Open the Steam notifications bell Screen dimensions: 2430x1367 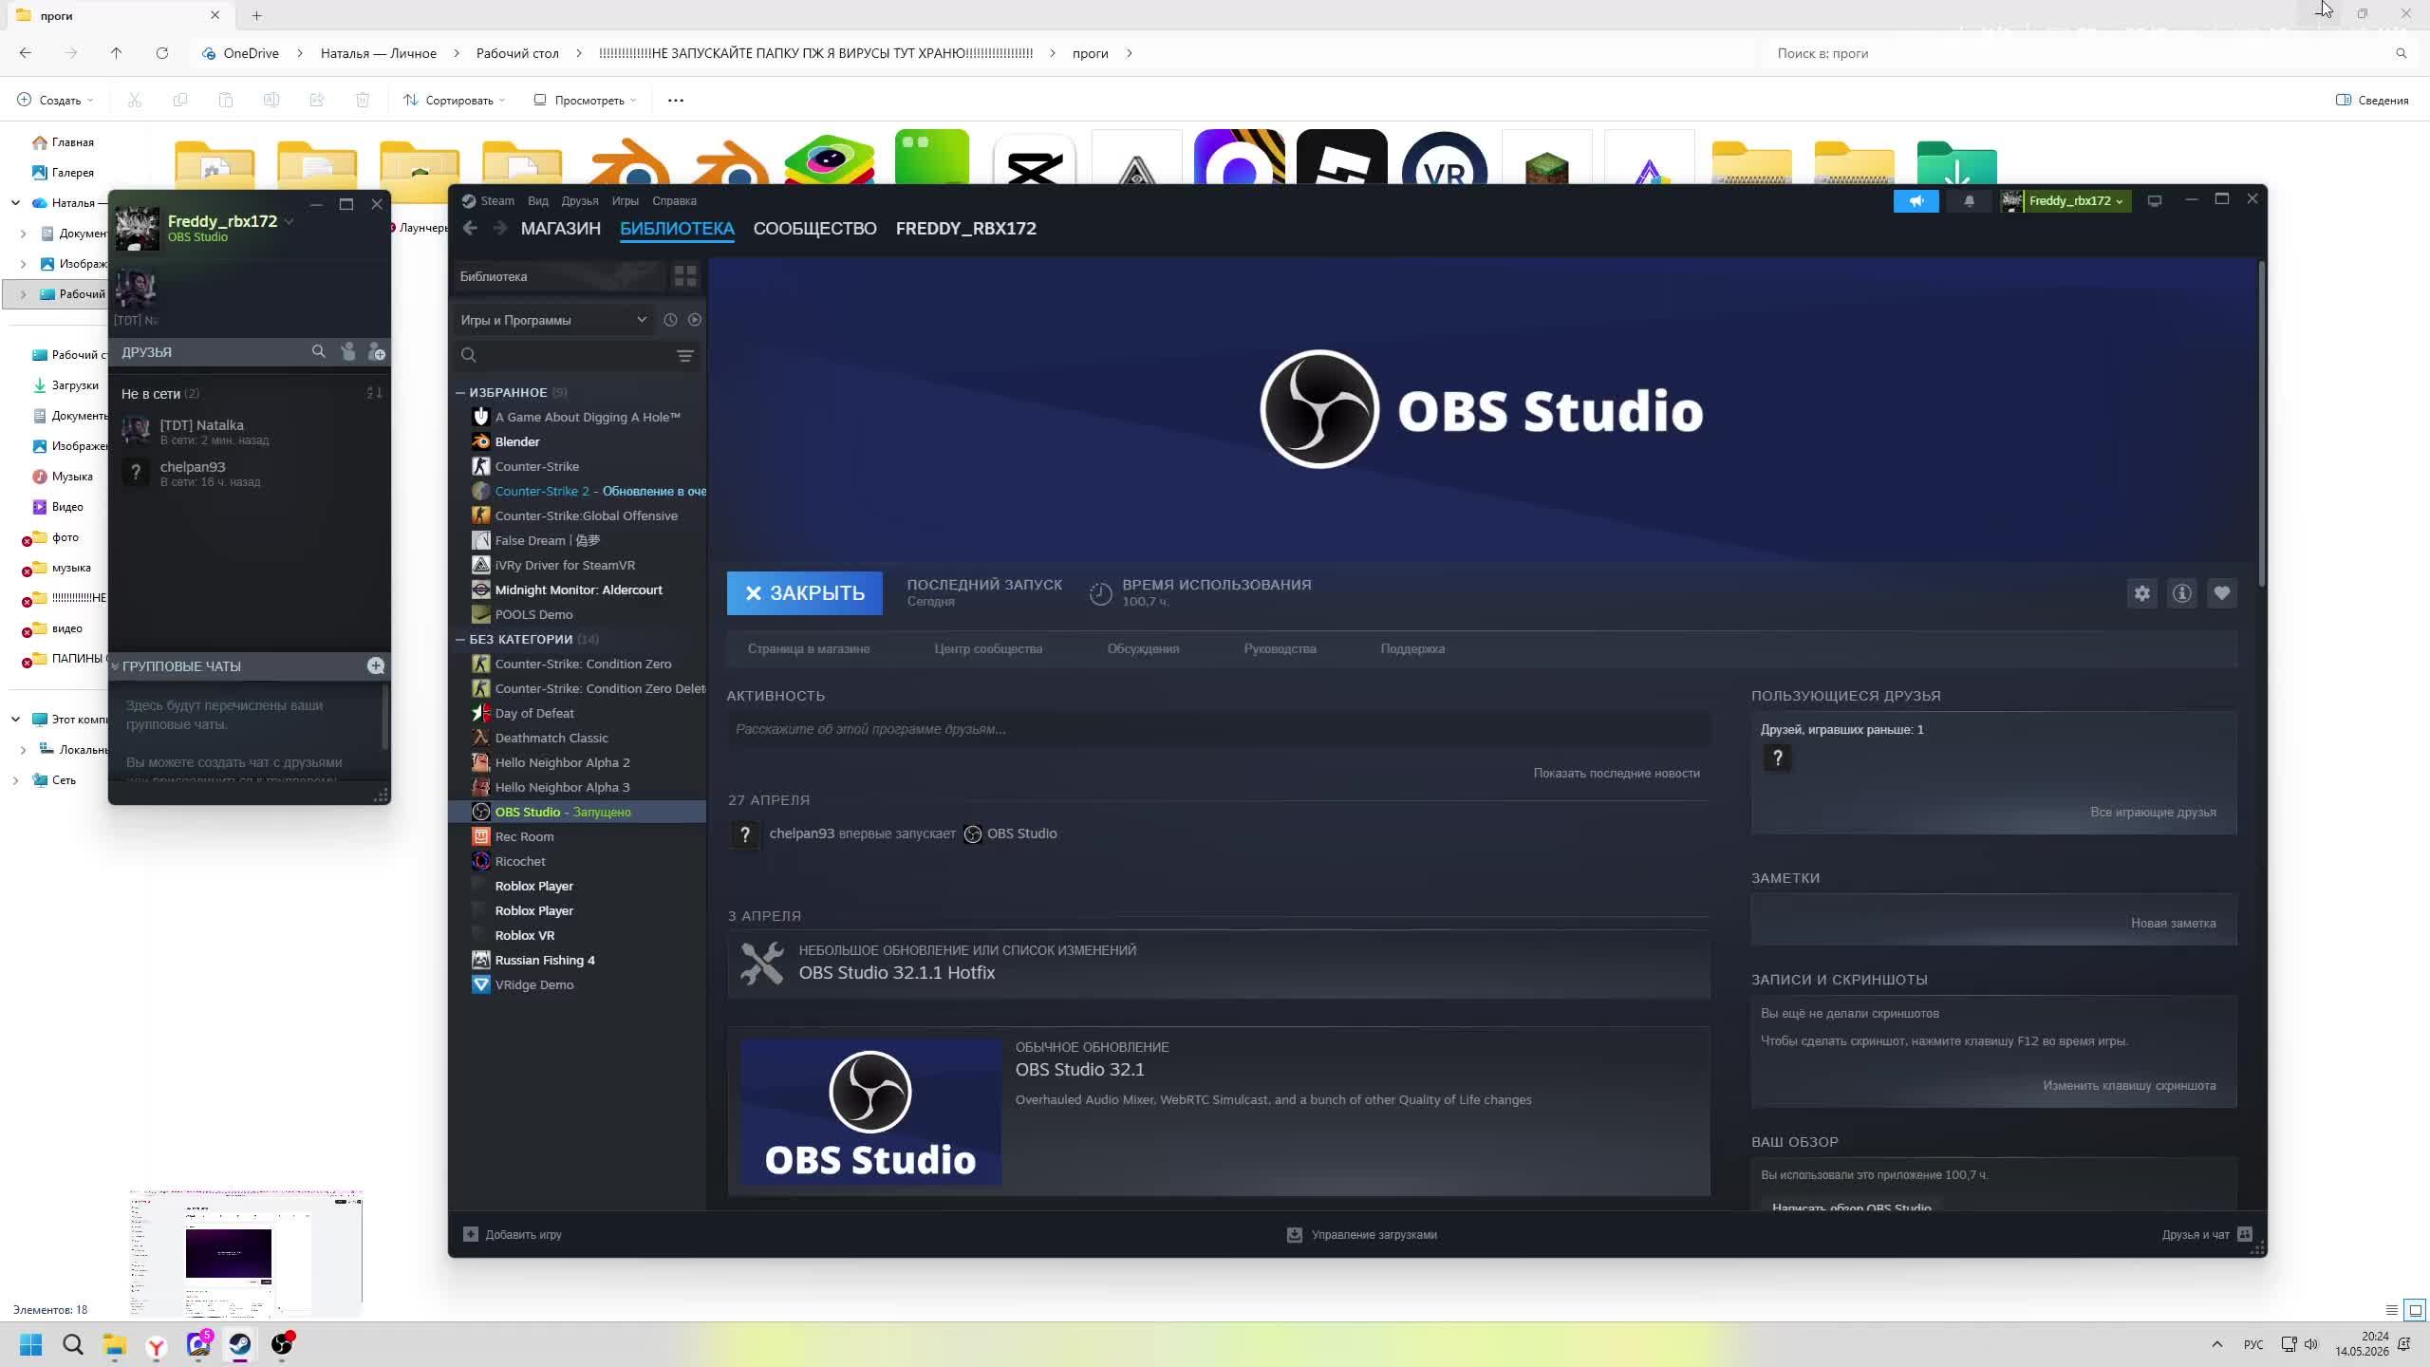(1970, 201)
